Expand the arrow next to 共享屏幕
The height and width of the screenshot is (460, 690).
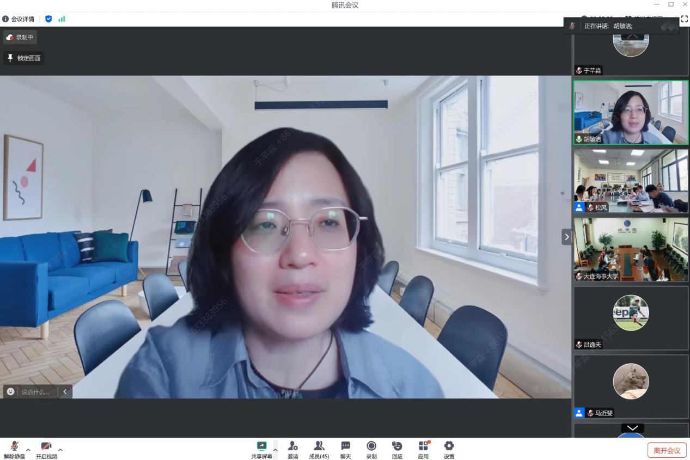tap(275, 450)
